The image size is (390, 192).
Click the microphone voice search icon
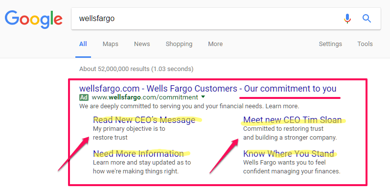pyautogui.click(x=347, y=19)
